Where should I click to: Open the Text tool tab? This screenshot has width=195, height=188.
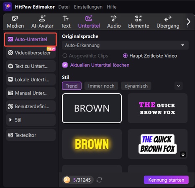66,22
